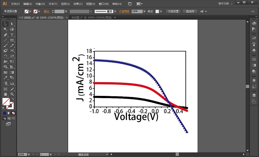Bring the Fill box to front
259x157 pixels.
[x=6, y=101]
